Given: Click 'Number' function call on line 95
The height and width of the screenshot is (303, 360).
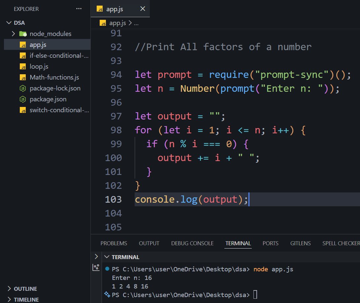Looking at the screenshot, I should [197, 89].
